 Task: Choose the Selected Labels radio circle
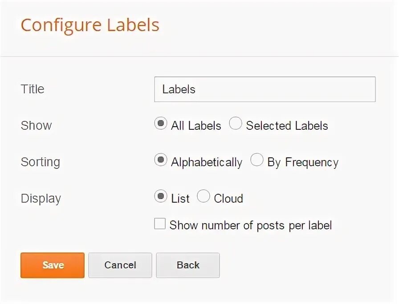(236, 124)
